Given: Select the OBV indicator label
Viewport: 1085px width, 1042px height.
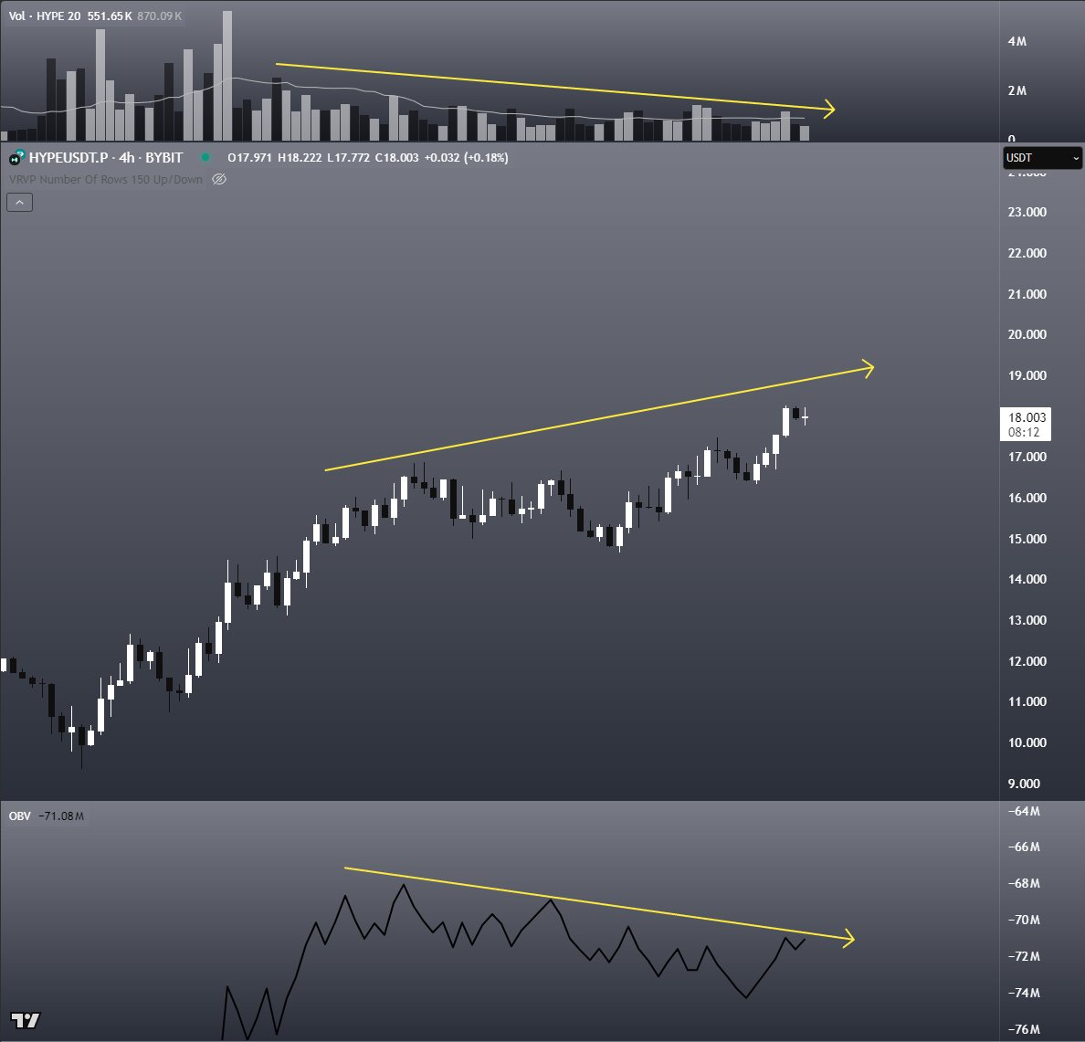Looking at the screenshot, I should tap(19, 816).
